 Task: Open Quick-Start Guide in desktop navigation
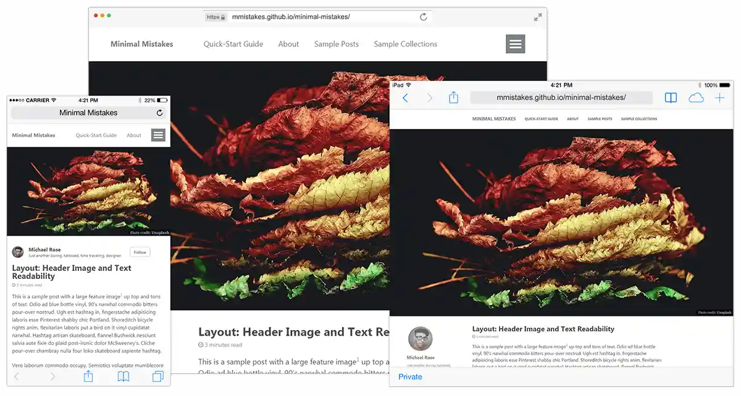click(233, 44)
